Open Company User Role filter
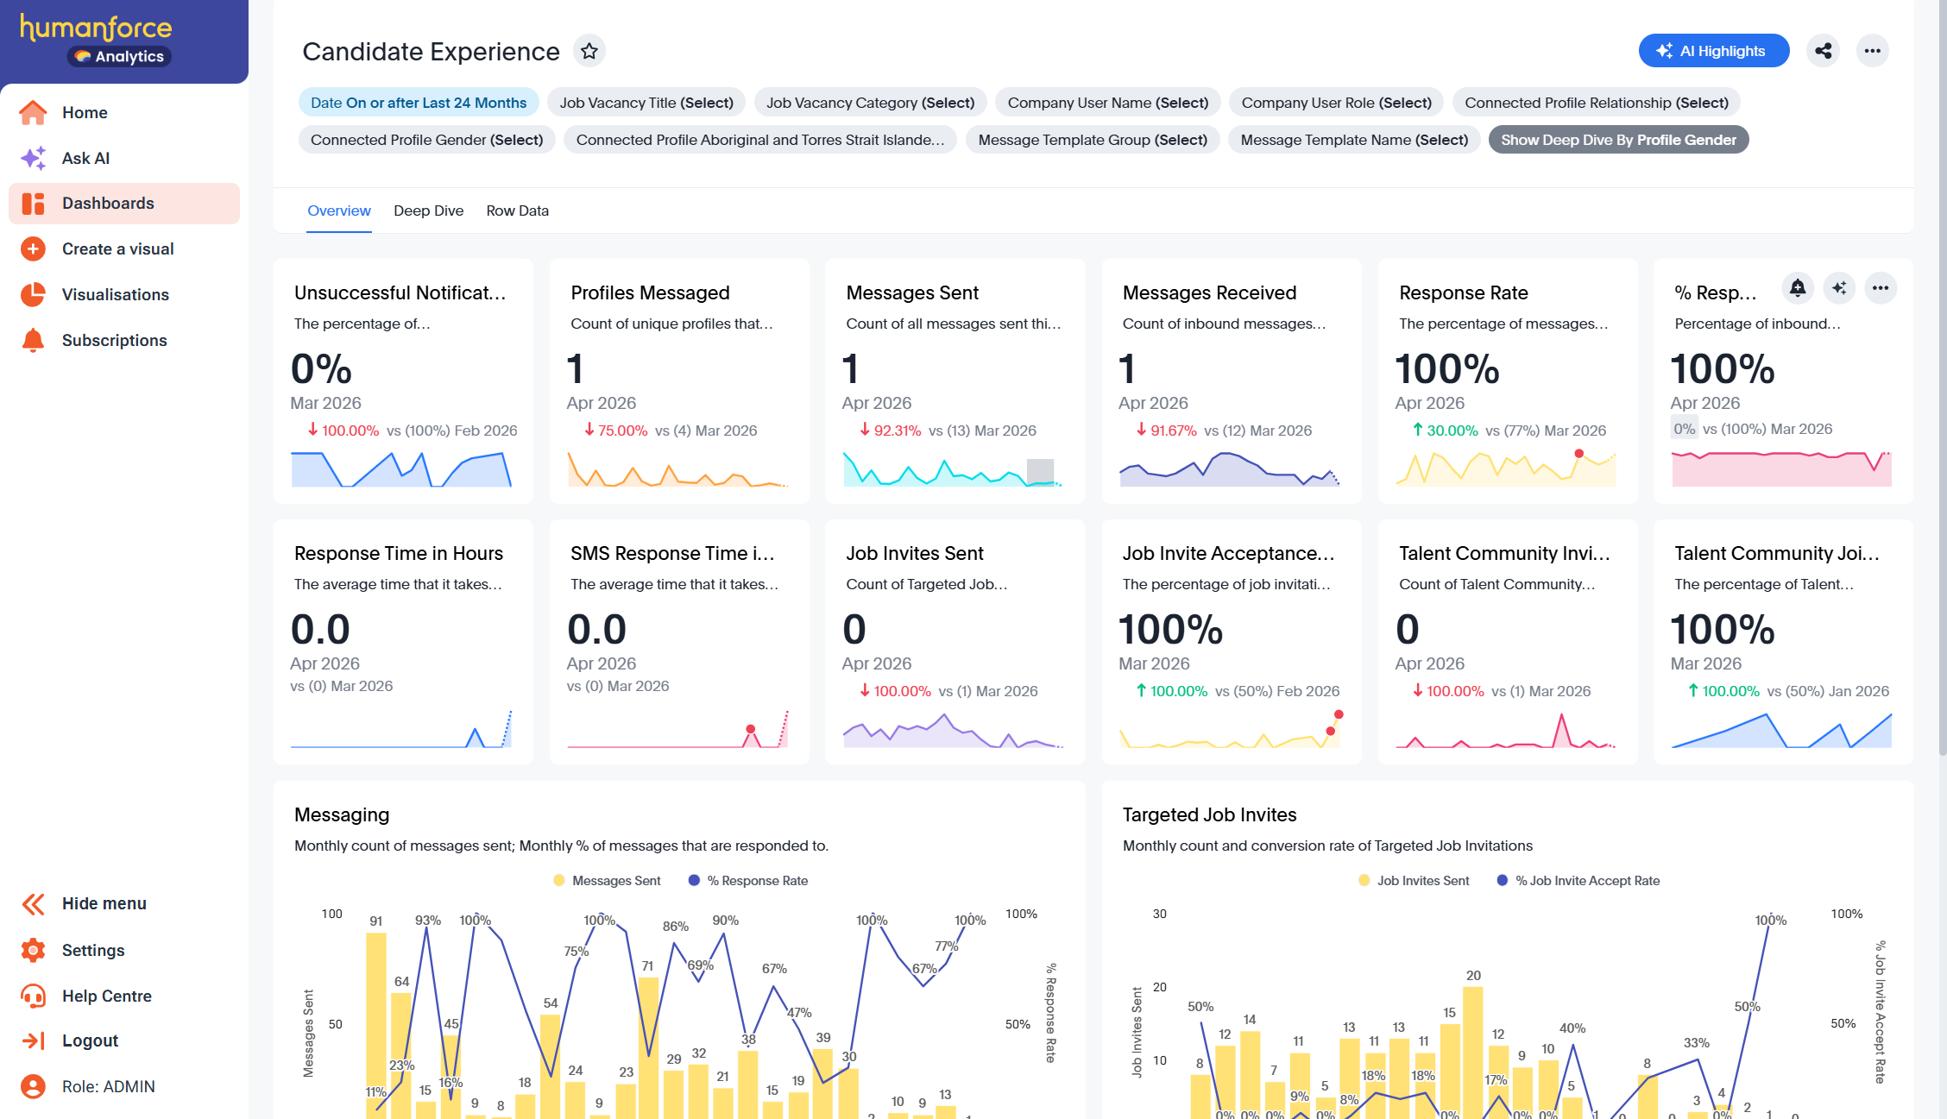The width and height of the screenshot is (1947, 1119). point(1336,103)
